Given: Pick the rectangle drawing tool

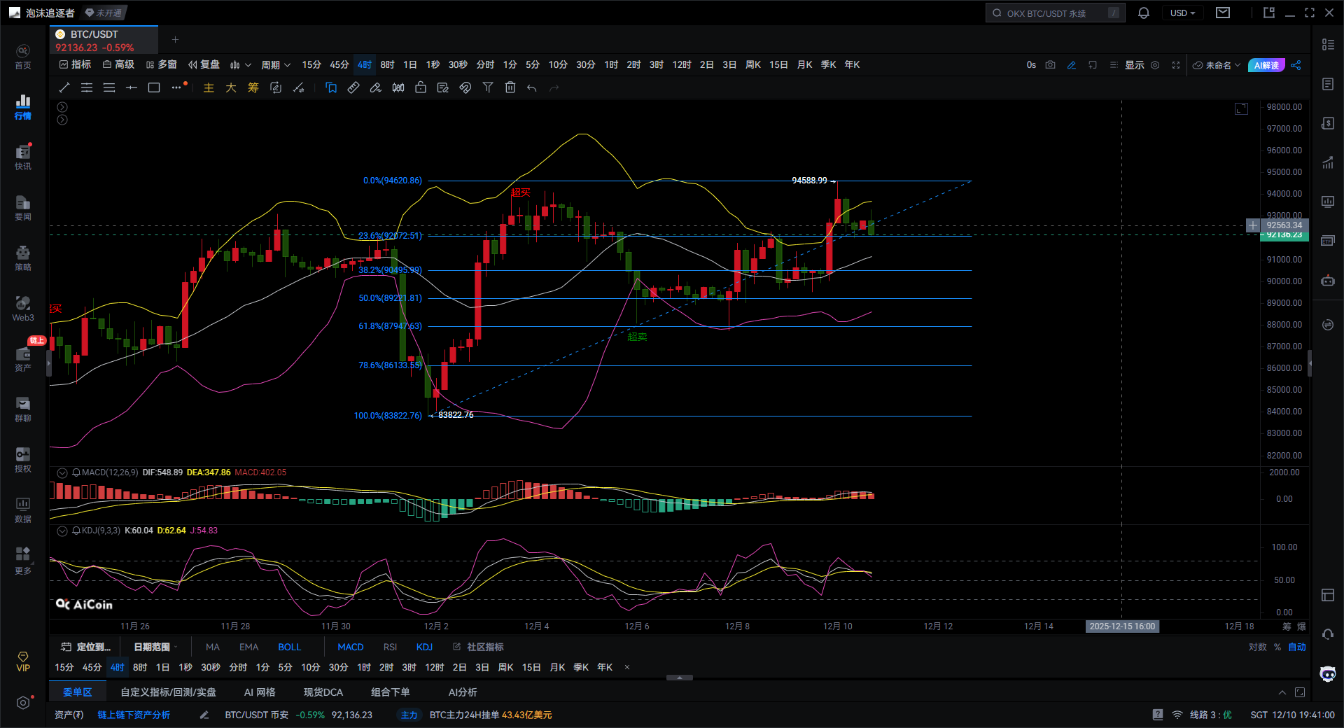Looking at the screenshot, I should pyautogui.click(x=154, y=87).
